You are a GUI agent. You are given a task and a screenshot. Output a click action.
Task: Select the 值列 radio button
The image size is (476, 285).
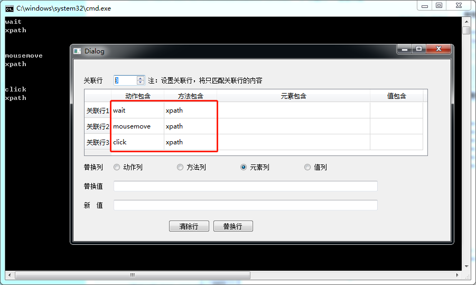(x=307, y=167)
